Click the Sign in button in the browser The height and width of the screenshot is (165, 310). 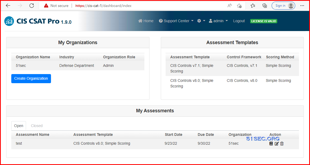tap(283, 6)
